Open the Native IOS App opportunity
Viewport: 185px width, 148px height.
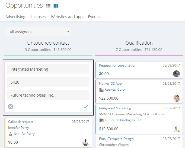[110, 84]
